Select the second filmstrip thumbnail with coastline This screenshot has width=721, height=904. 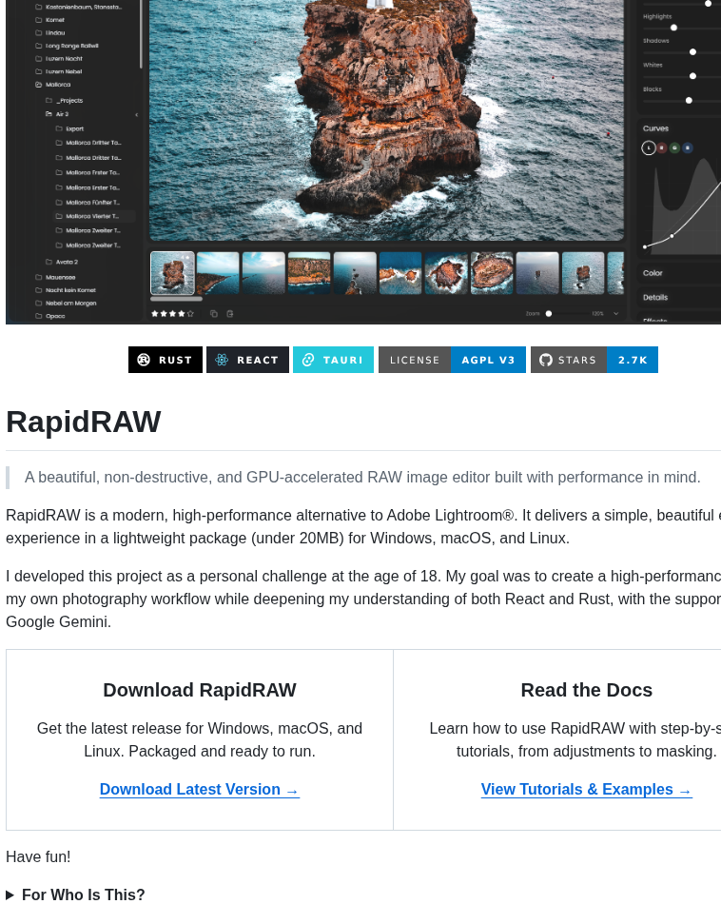(218, 273)
